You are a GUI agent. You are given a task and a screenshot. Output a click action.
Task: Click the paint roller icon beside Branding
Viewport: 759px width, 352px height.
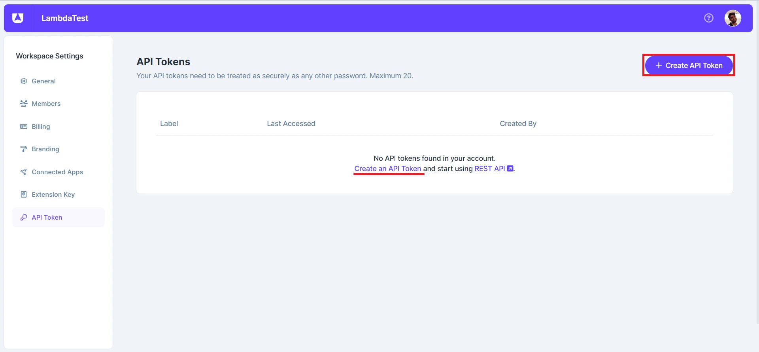point(24,149)
